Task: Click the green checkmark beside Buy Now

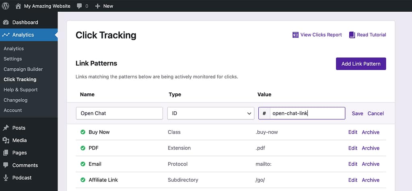Action: click(x=83, y=132)
